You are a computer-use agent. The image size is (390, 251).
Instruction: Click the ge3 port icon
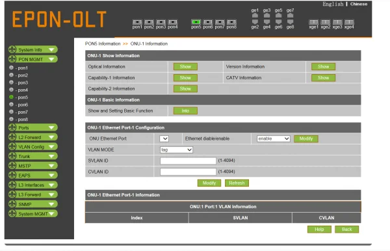pyautogui.click(x=266, y=15)
